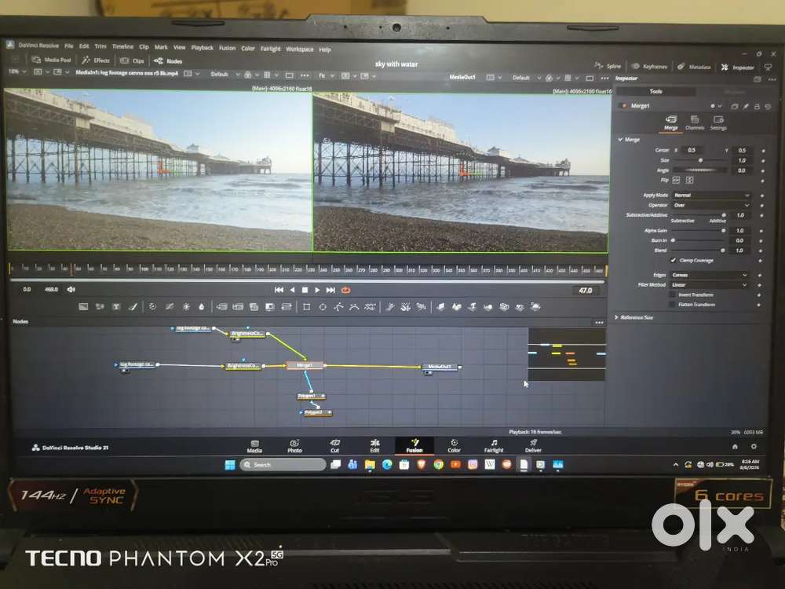Add a Paint node from the toolbar
This screenshot has height=589, width=785.
pyautogui.click(x=133, y=306)
